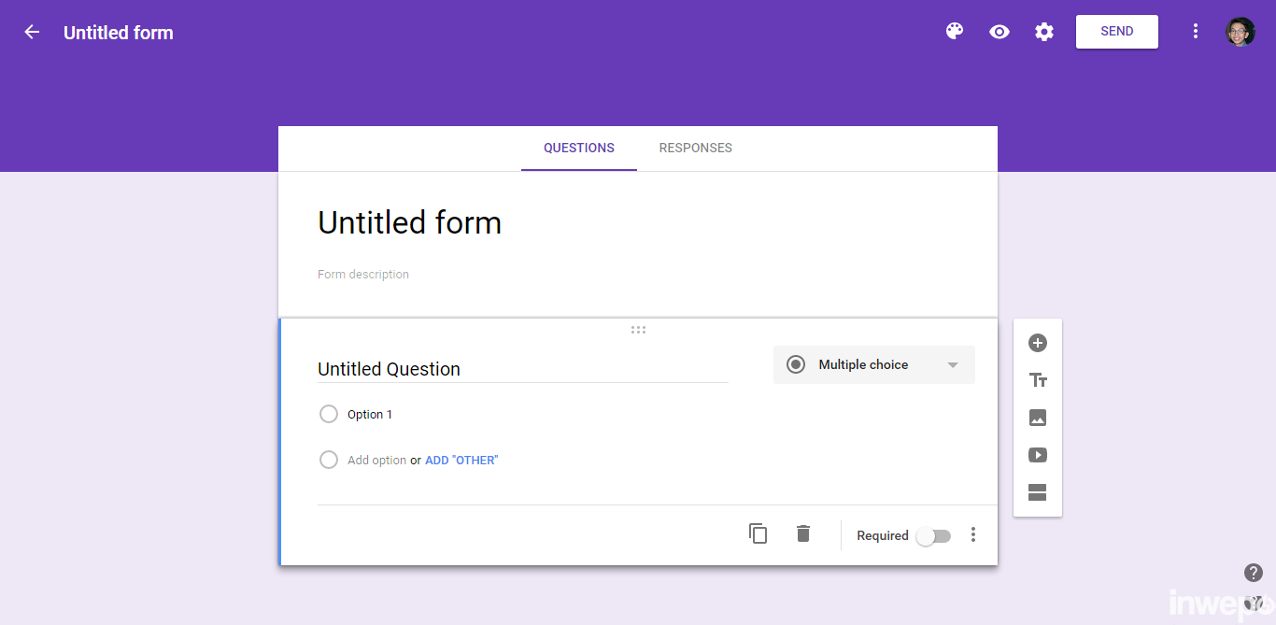Open the form's more options menu in header
Viewport: 1276px width, 625px height.
point(1195,32)
